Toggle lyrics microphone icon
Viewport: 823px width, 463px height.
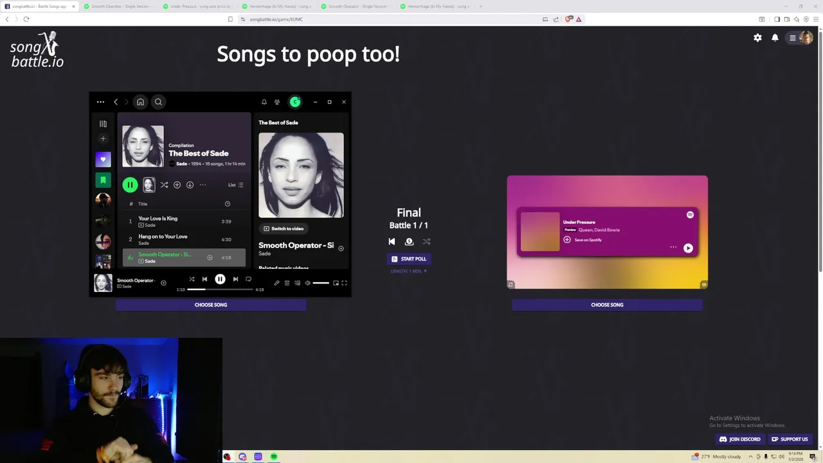click(x=276, y=283)
